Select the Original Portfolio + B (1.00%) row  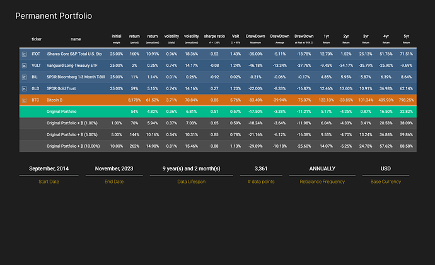(72, 122)
